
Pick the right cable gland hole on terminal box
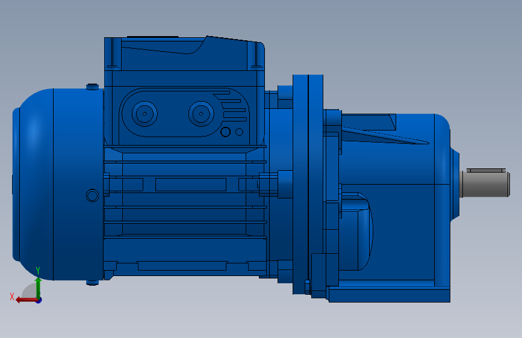click(201, 114)
